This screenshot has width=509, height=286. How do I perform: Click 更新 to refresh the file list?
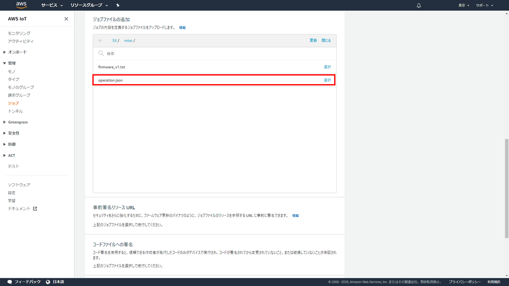pyautogui.click(x=313, y=41)
